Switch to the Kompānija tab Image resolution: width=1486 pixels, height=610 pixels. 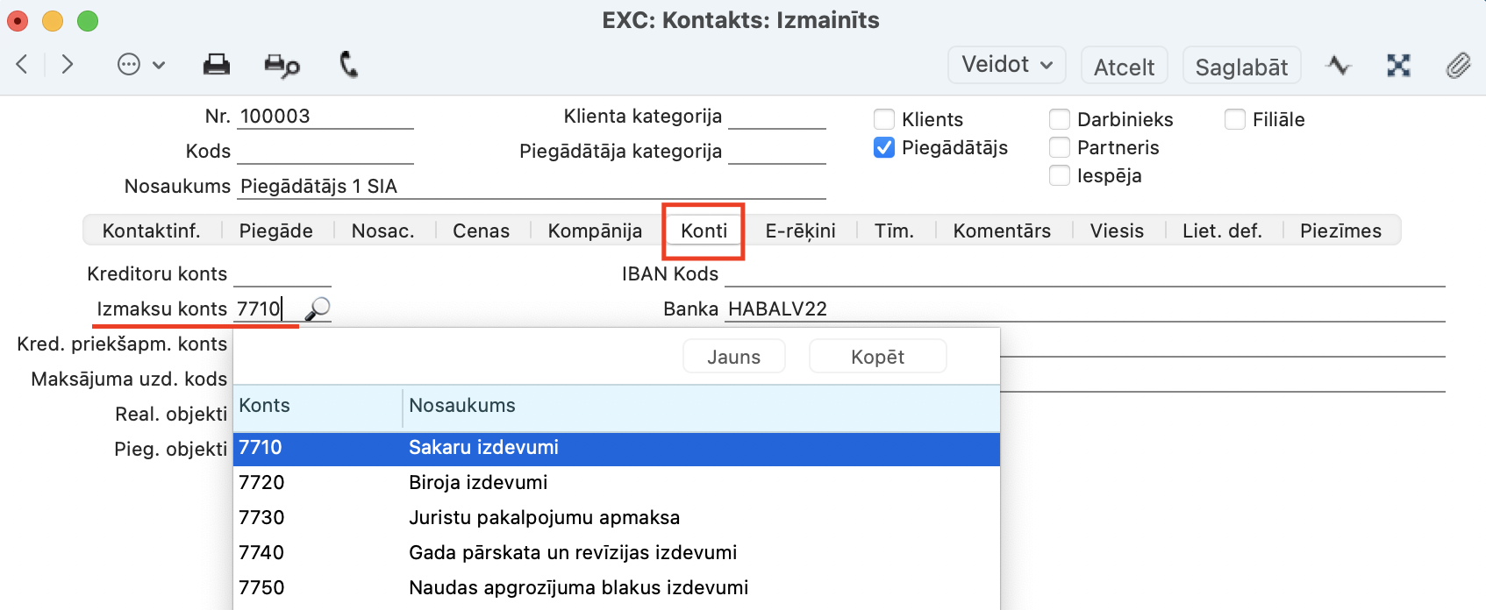(595, 231)
